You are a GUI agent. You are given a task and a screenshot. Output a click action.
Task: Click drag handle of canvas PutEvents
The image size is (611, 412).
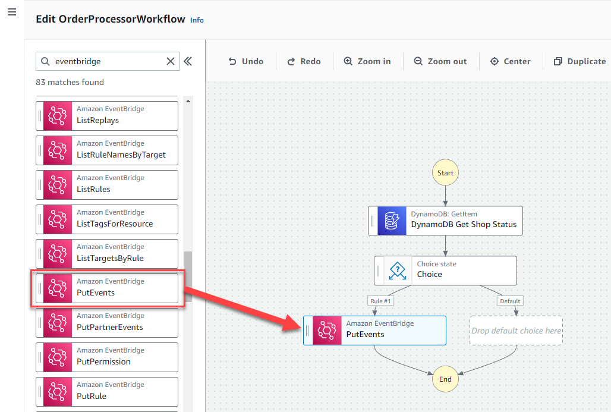pyautogui.click(x=307, y=331)
